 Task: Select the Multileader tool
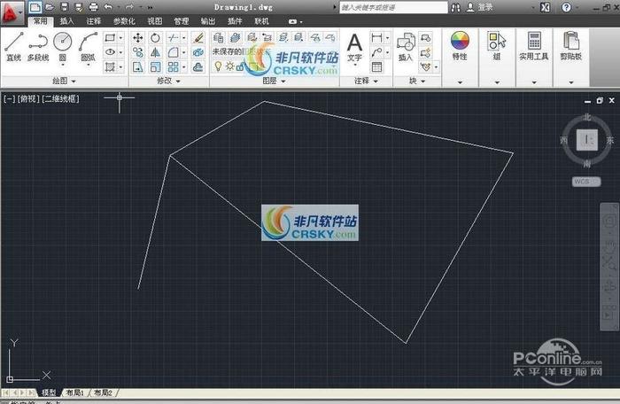(376, 52)
